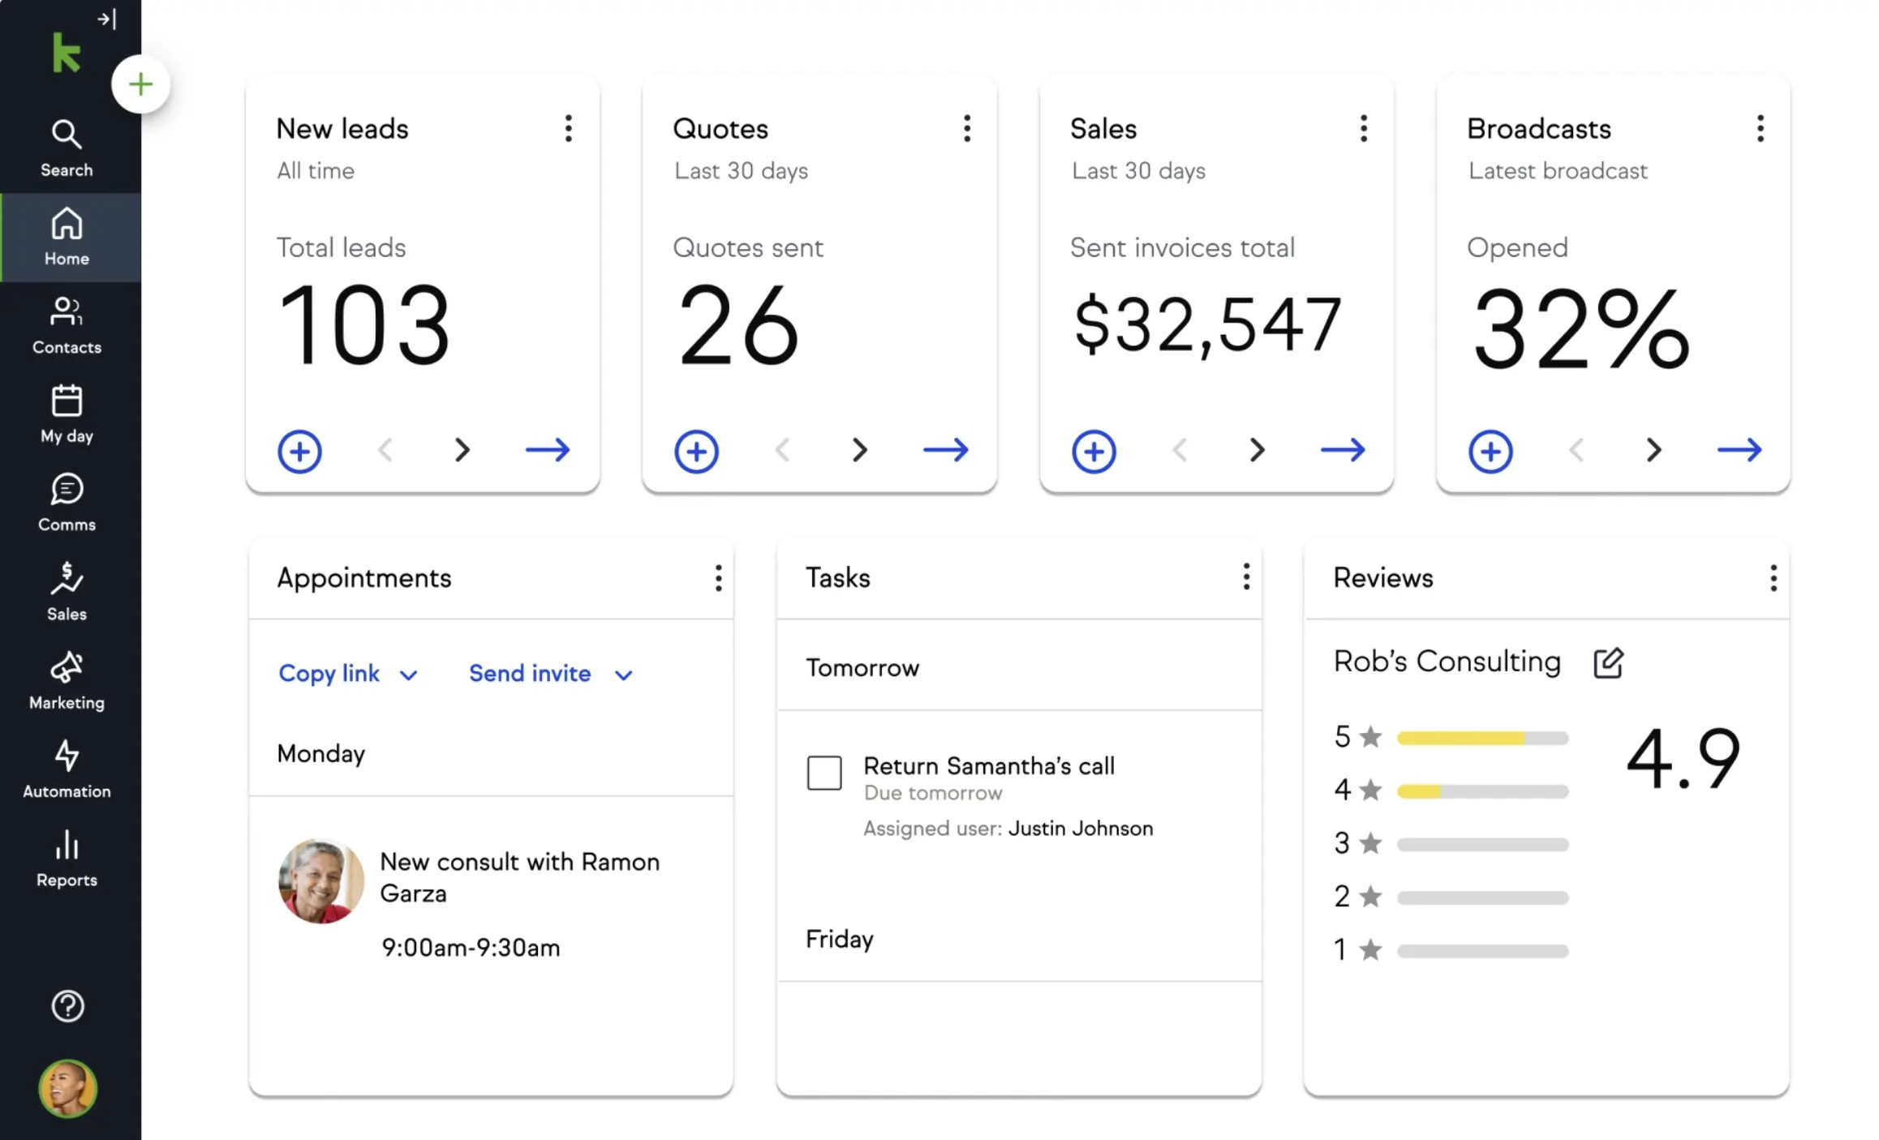
Task: Go to My day
Action: tap(67, 414)
